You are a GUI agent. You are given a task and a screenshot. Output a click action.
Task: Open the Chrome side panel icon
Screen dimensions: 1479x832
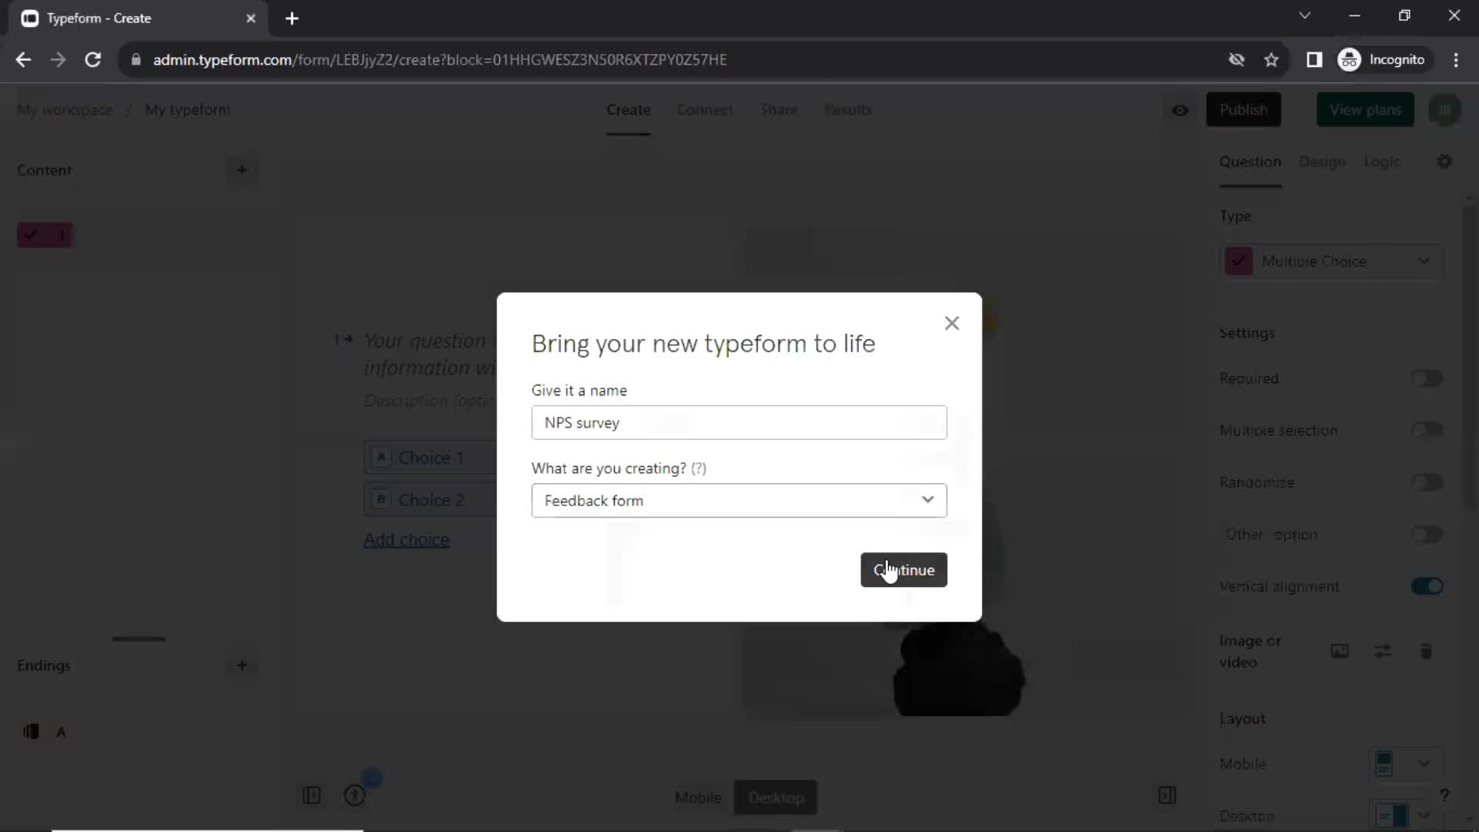pos(1314,59)
